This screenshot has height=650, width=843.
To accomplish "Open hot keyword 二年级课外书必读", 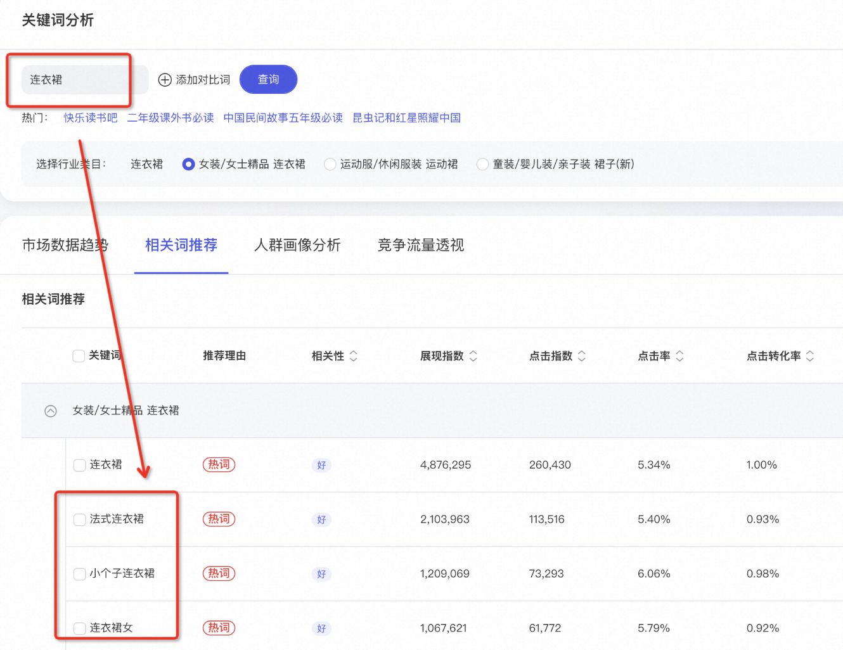I will (x=171, y=118).
